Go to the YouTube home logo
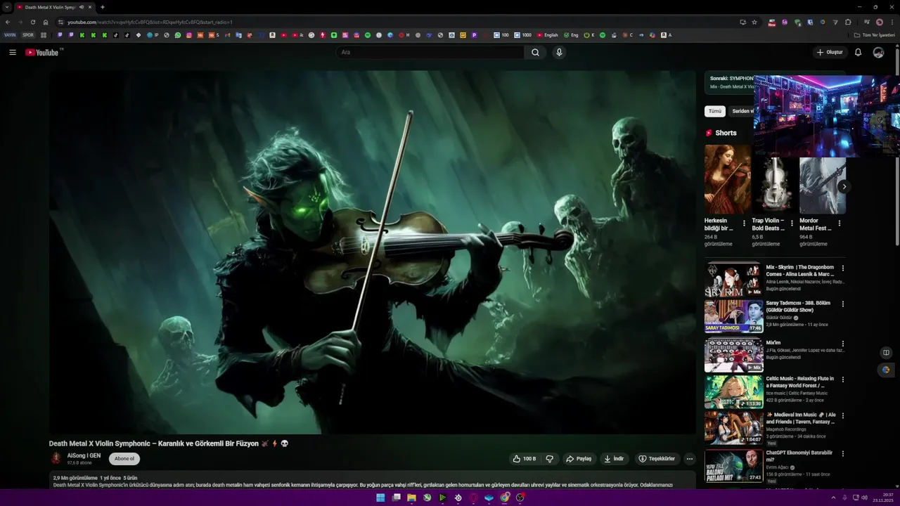 (x=42, y=52)
